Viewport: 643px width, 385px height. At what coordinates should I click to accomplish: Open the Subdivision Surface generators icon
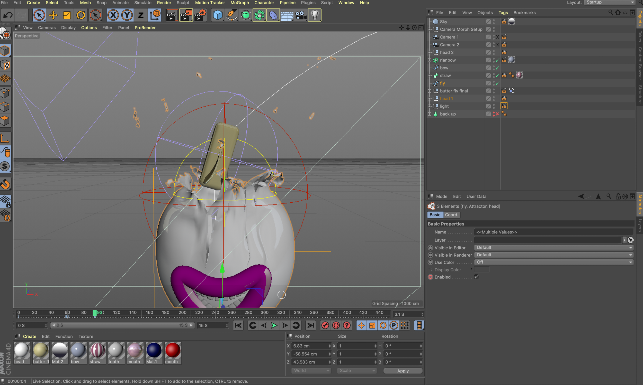click(x=246, y=15)
